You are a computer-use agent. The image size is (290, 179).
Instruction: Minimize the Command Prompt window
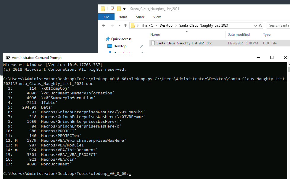coord(259,57)
